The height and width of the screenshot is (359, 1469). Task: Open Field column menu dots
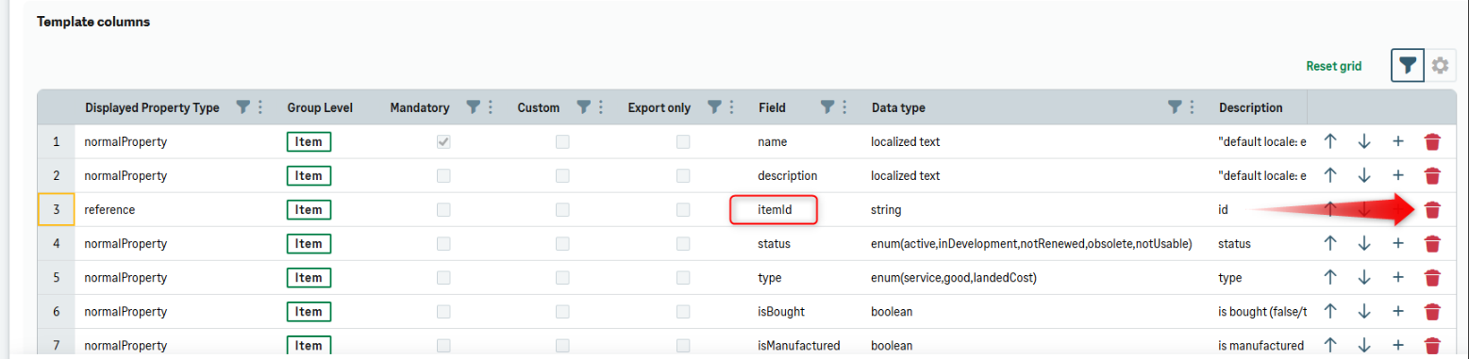pos(844,107)
